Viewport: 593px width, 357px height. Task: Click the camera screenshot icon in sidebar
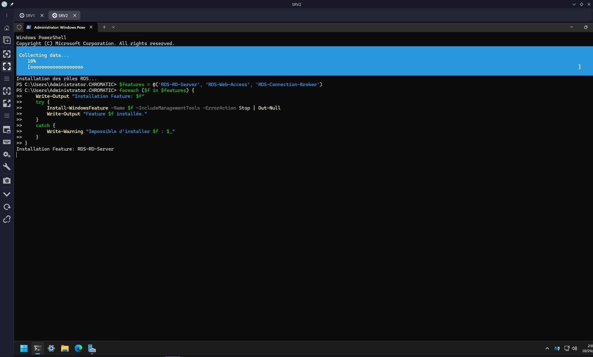(x=7, y=181)
